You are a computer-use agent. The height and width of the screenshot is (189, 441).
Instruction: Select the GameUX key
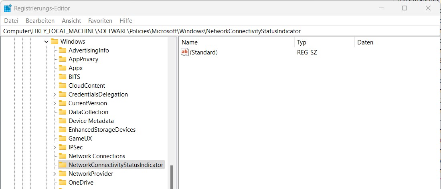pyautogui.click(x=80, y=139)
